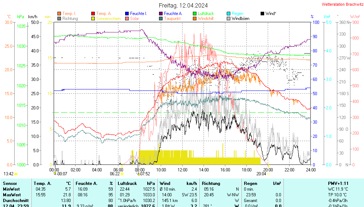
Task: Click the sunset marker at 20:04
Action: tap(268, 174)
